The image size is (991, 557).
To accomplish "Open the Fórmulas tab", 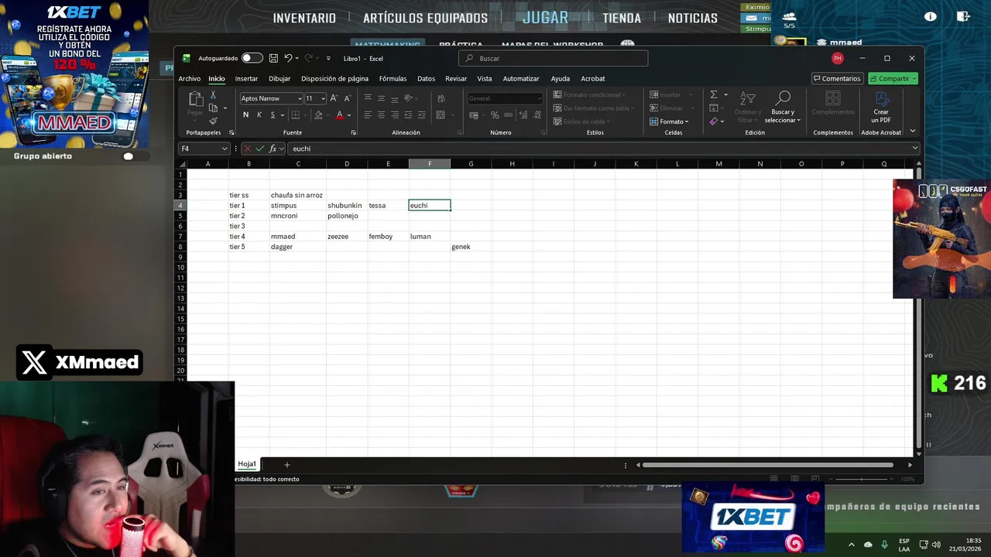I will (393, 79).
